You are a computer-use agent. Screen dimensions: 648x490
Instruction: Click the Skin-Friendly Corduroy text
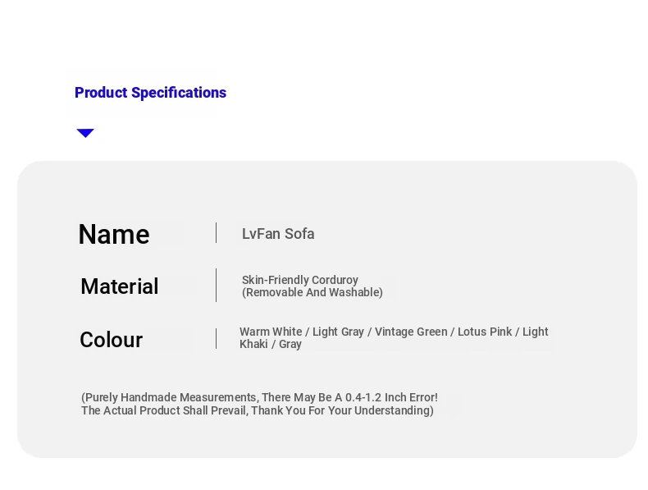point(300,280)
